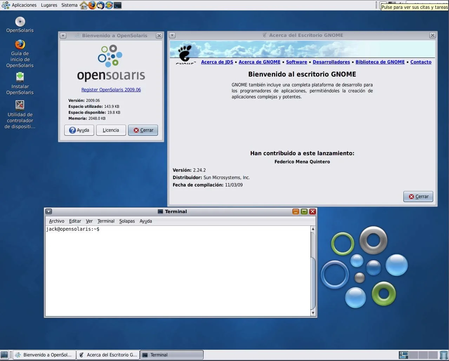
Task: Close the GNOME about window title bar X
Action: 433,35
